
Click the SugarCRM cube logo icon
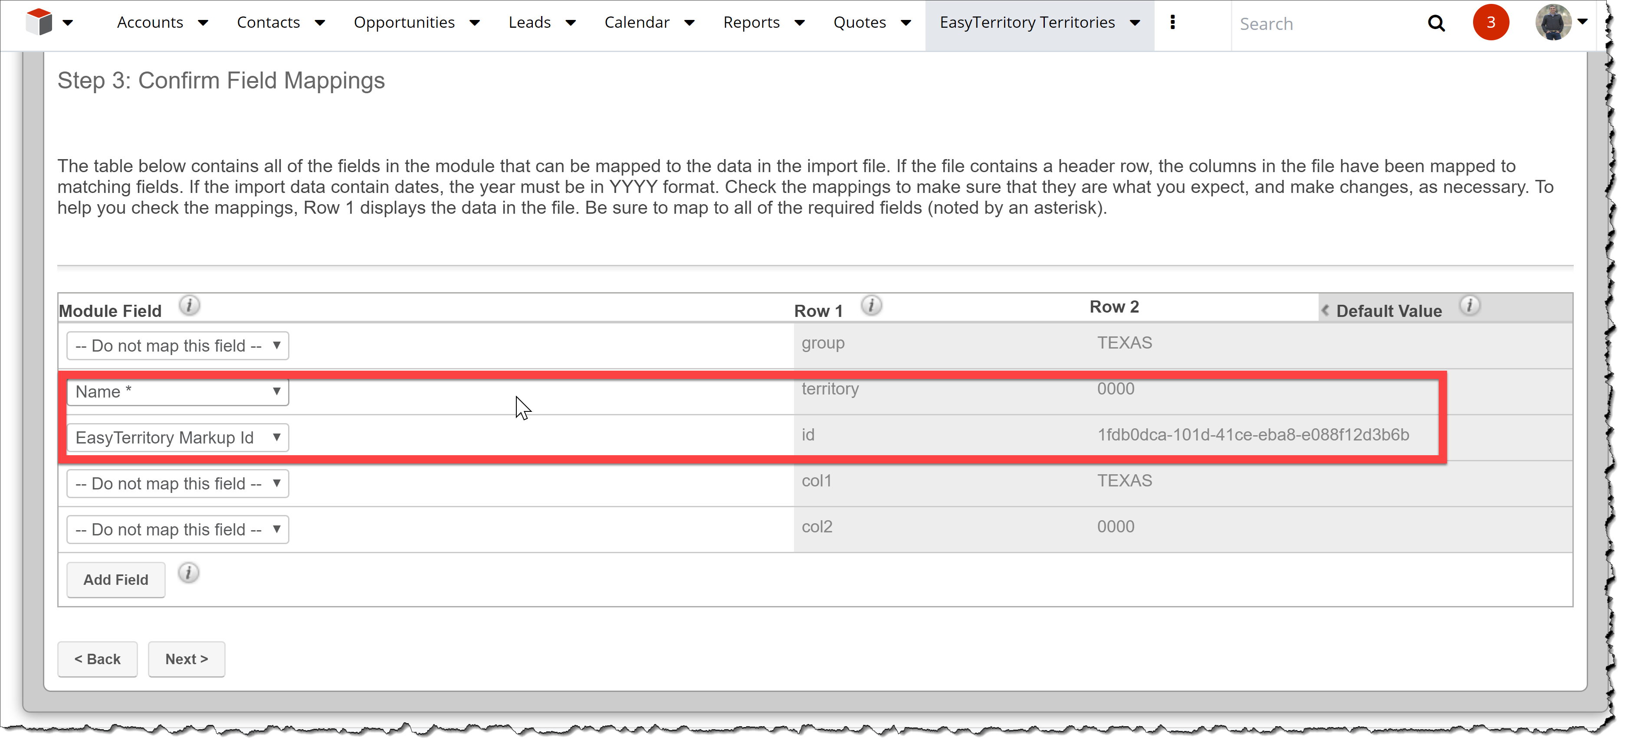click(39, 22)
